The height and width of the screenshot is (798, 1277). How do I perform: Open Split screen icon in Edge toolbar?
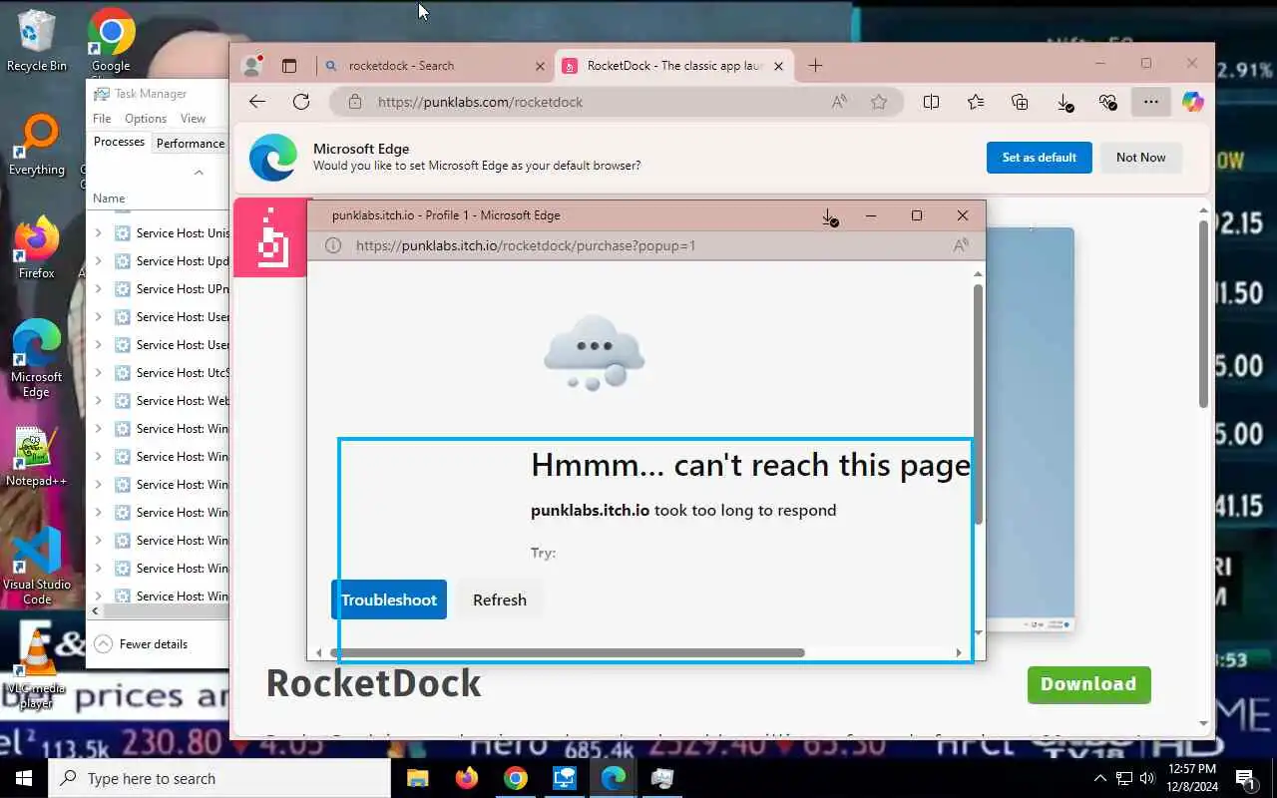pos(931,102)
